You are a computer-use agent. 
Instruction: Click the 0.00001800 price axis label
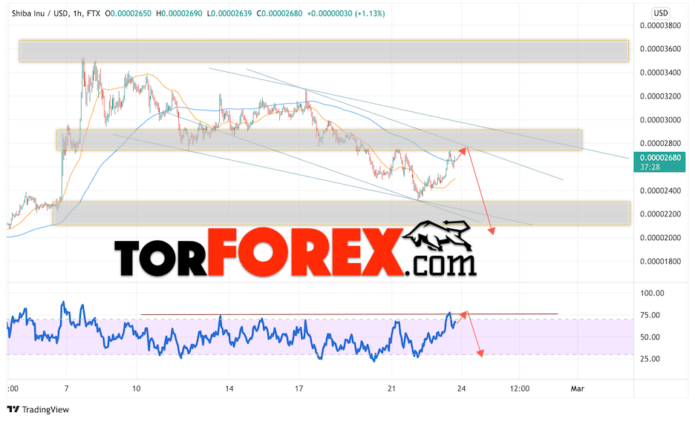660,262
